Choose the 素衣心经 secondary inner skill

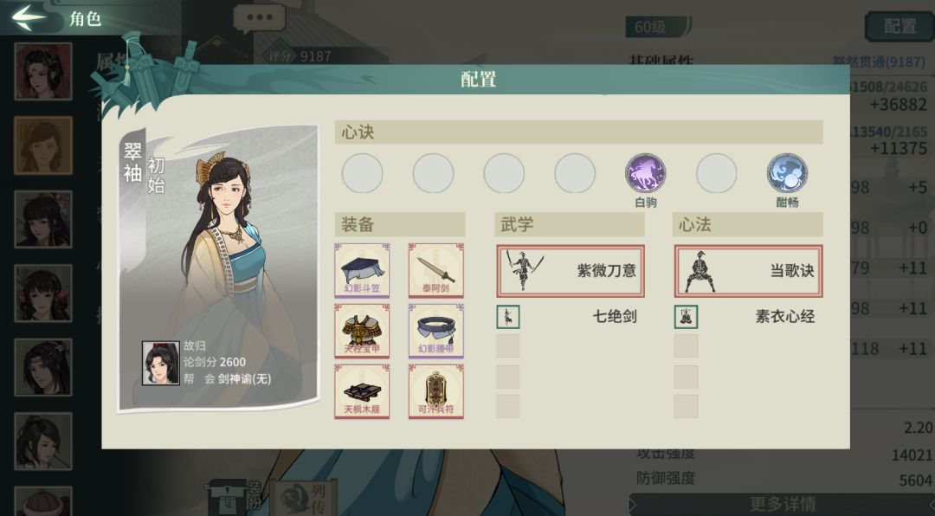745,317
